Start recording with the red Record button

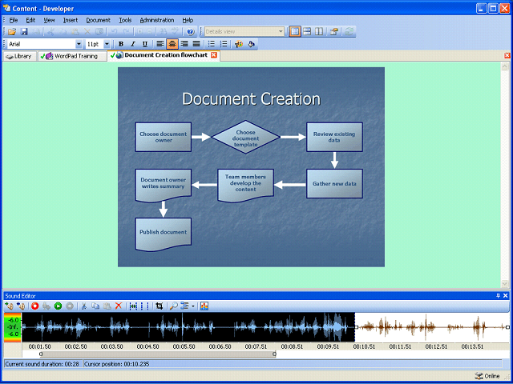pos(35,306)
